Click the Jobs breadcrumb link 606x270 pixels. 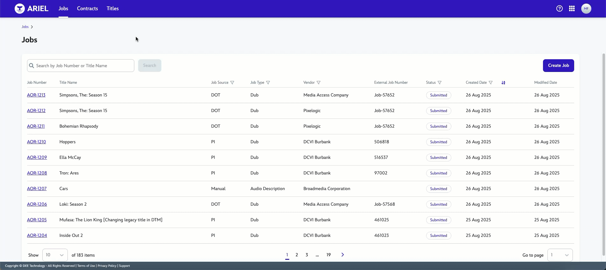point(25,27)
